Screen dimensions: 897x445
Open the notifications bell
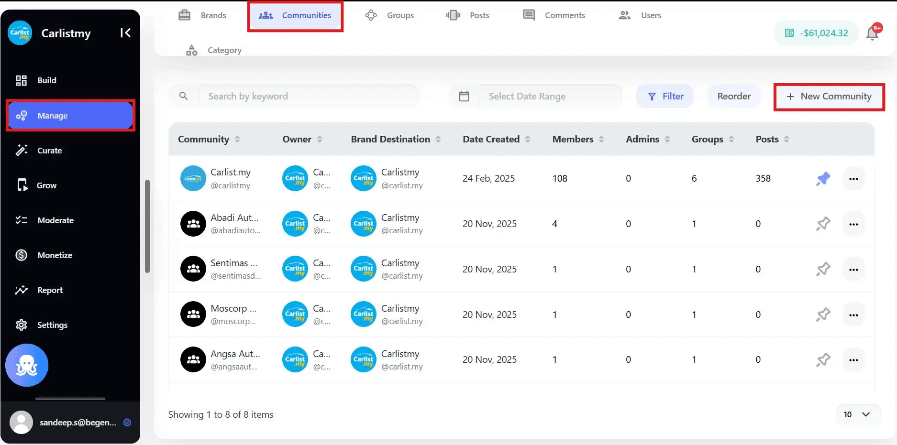click(x=873, y=33)
